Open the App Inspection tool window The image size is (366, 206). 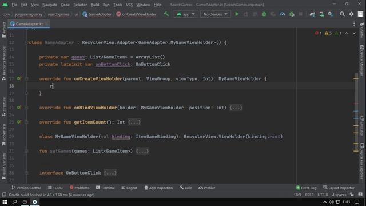tap(158, 188)
